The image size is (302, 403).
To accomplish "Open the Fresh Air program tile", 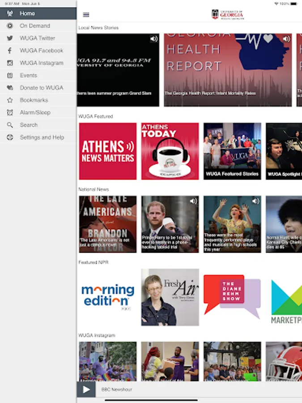I will 170,297.
